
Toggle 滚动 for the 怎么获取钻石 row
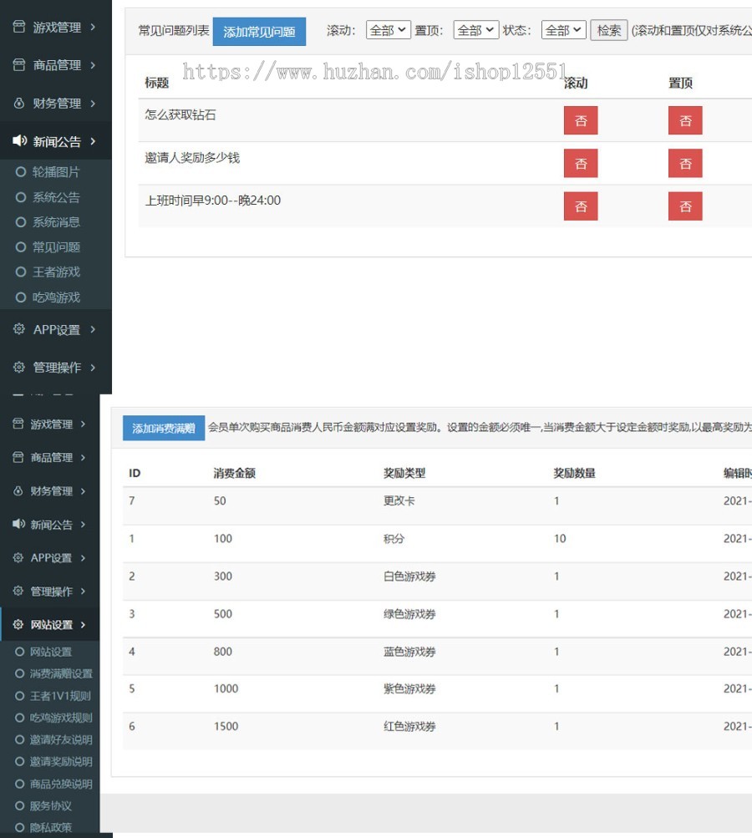[581, 120]
